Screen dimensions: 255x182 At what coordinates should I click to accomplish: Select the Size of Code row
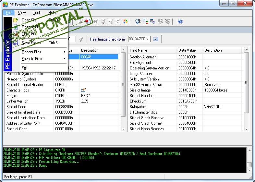pyautogui.click(x=63, y=107)
